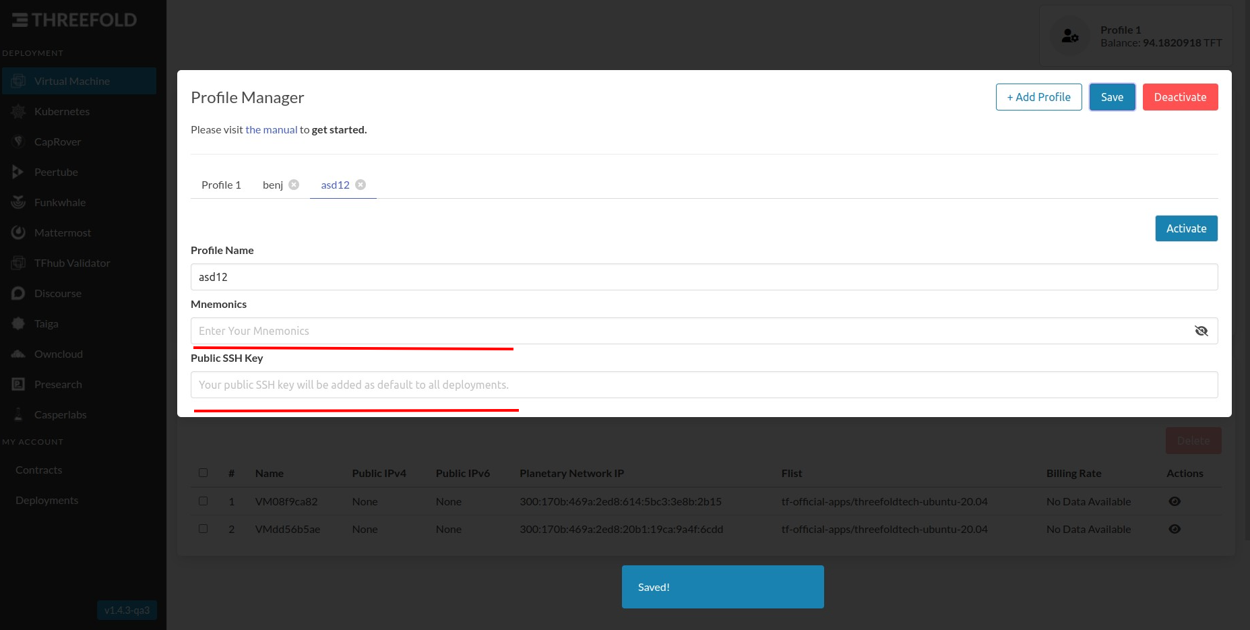Select the Virtual Machine sidebar icon
This screenshot has height=630, width=1250.
(x=18, y=81)
